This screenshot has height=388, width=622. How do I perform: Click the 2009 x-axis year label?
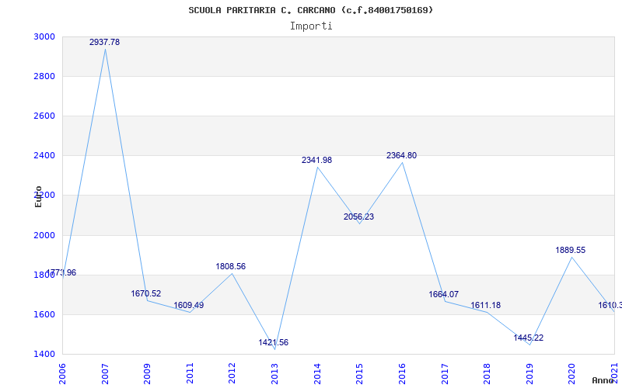[148, 373]
